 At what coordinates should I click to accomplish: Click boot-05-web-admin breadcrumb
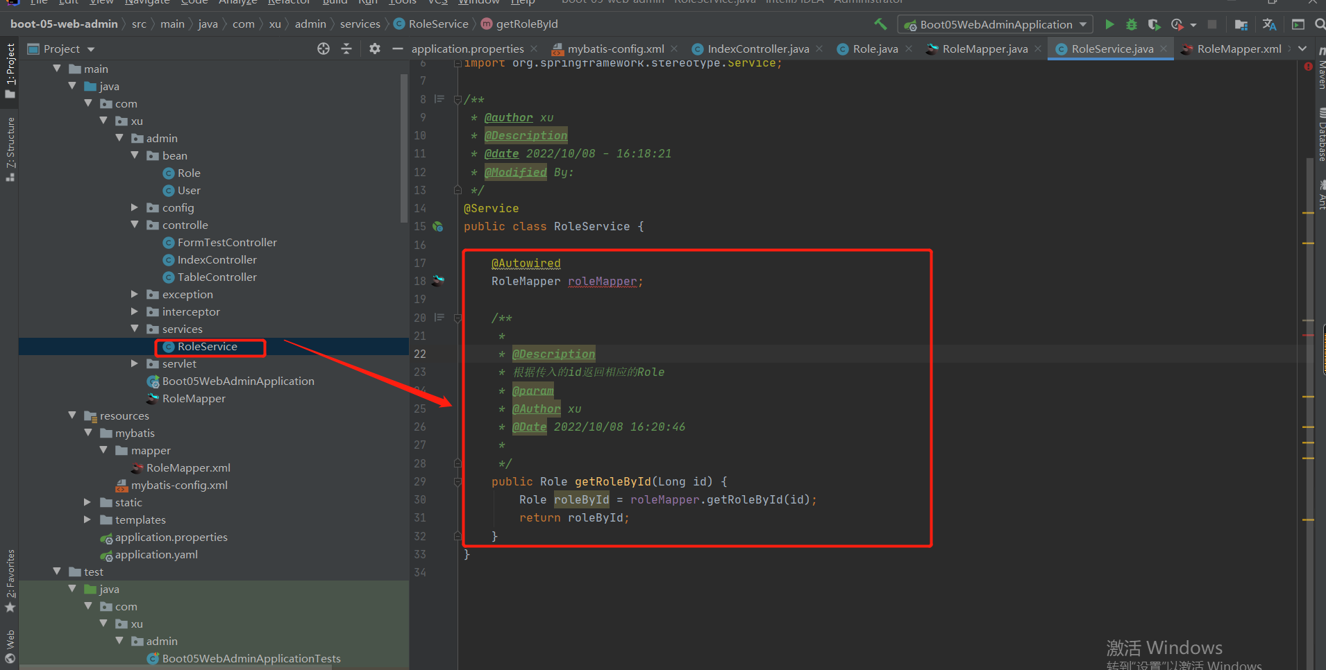click(64, 24)
